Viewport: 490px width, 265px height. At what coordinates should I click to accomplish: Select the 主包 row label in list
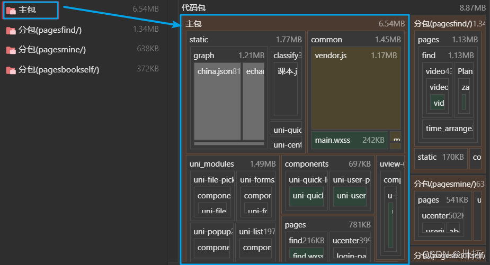(27, 10)
